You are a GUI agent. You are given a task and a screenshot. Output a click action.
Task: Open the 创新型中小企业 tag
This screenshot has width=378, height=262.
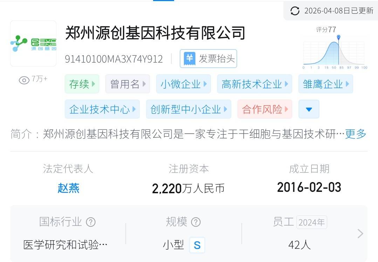pos(188,109)
